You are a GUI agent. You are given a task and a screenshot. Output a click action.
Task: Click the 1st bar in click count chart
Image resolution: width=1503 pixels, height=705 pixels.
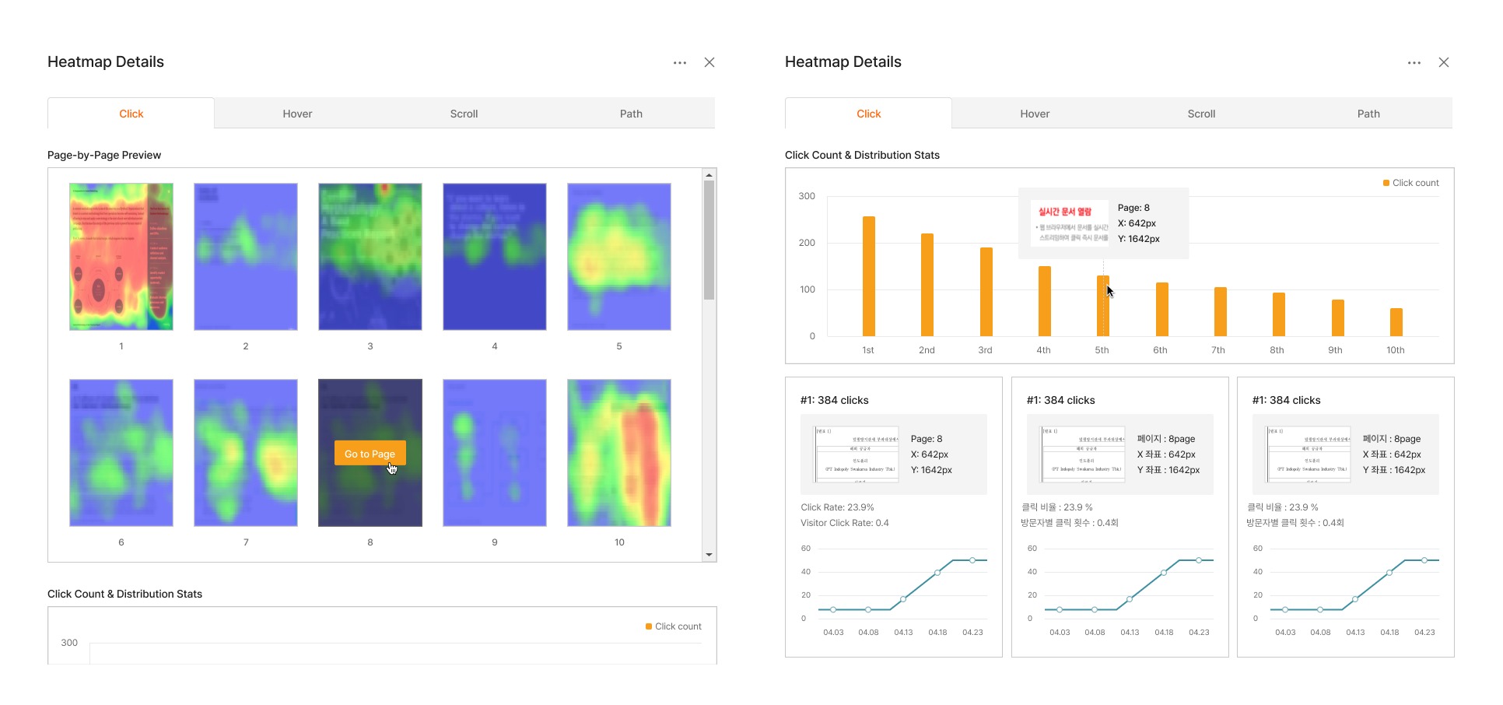[x=869, y=276]
